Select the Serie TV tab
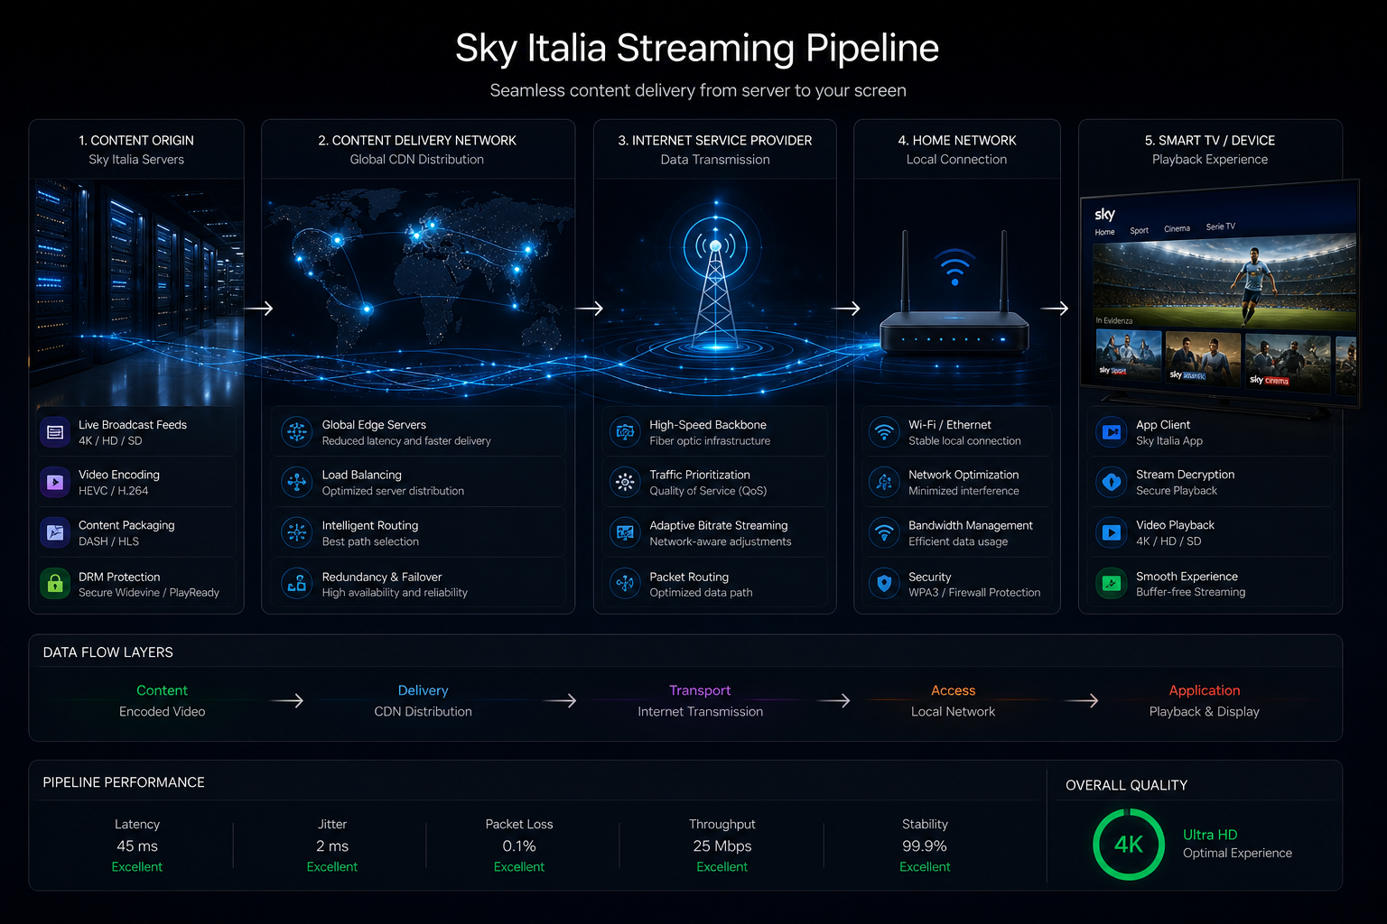The width and height of the screenshot is (1387, 924). coord(1220,226)
